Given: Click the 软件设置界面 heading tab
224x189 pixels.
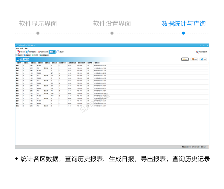Looking at the screenshot, I should pos(112,24).
